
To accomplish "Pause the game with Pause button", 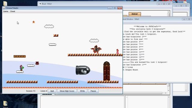I will pos(93,91).
